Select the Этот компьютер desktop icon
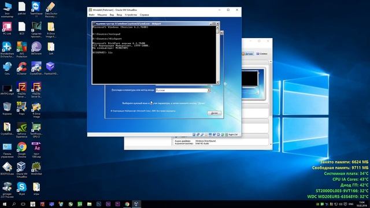Screen dimensions: 370x208 point(7,9)
